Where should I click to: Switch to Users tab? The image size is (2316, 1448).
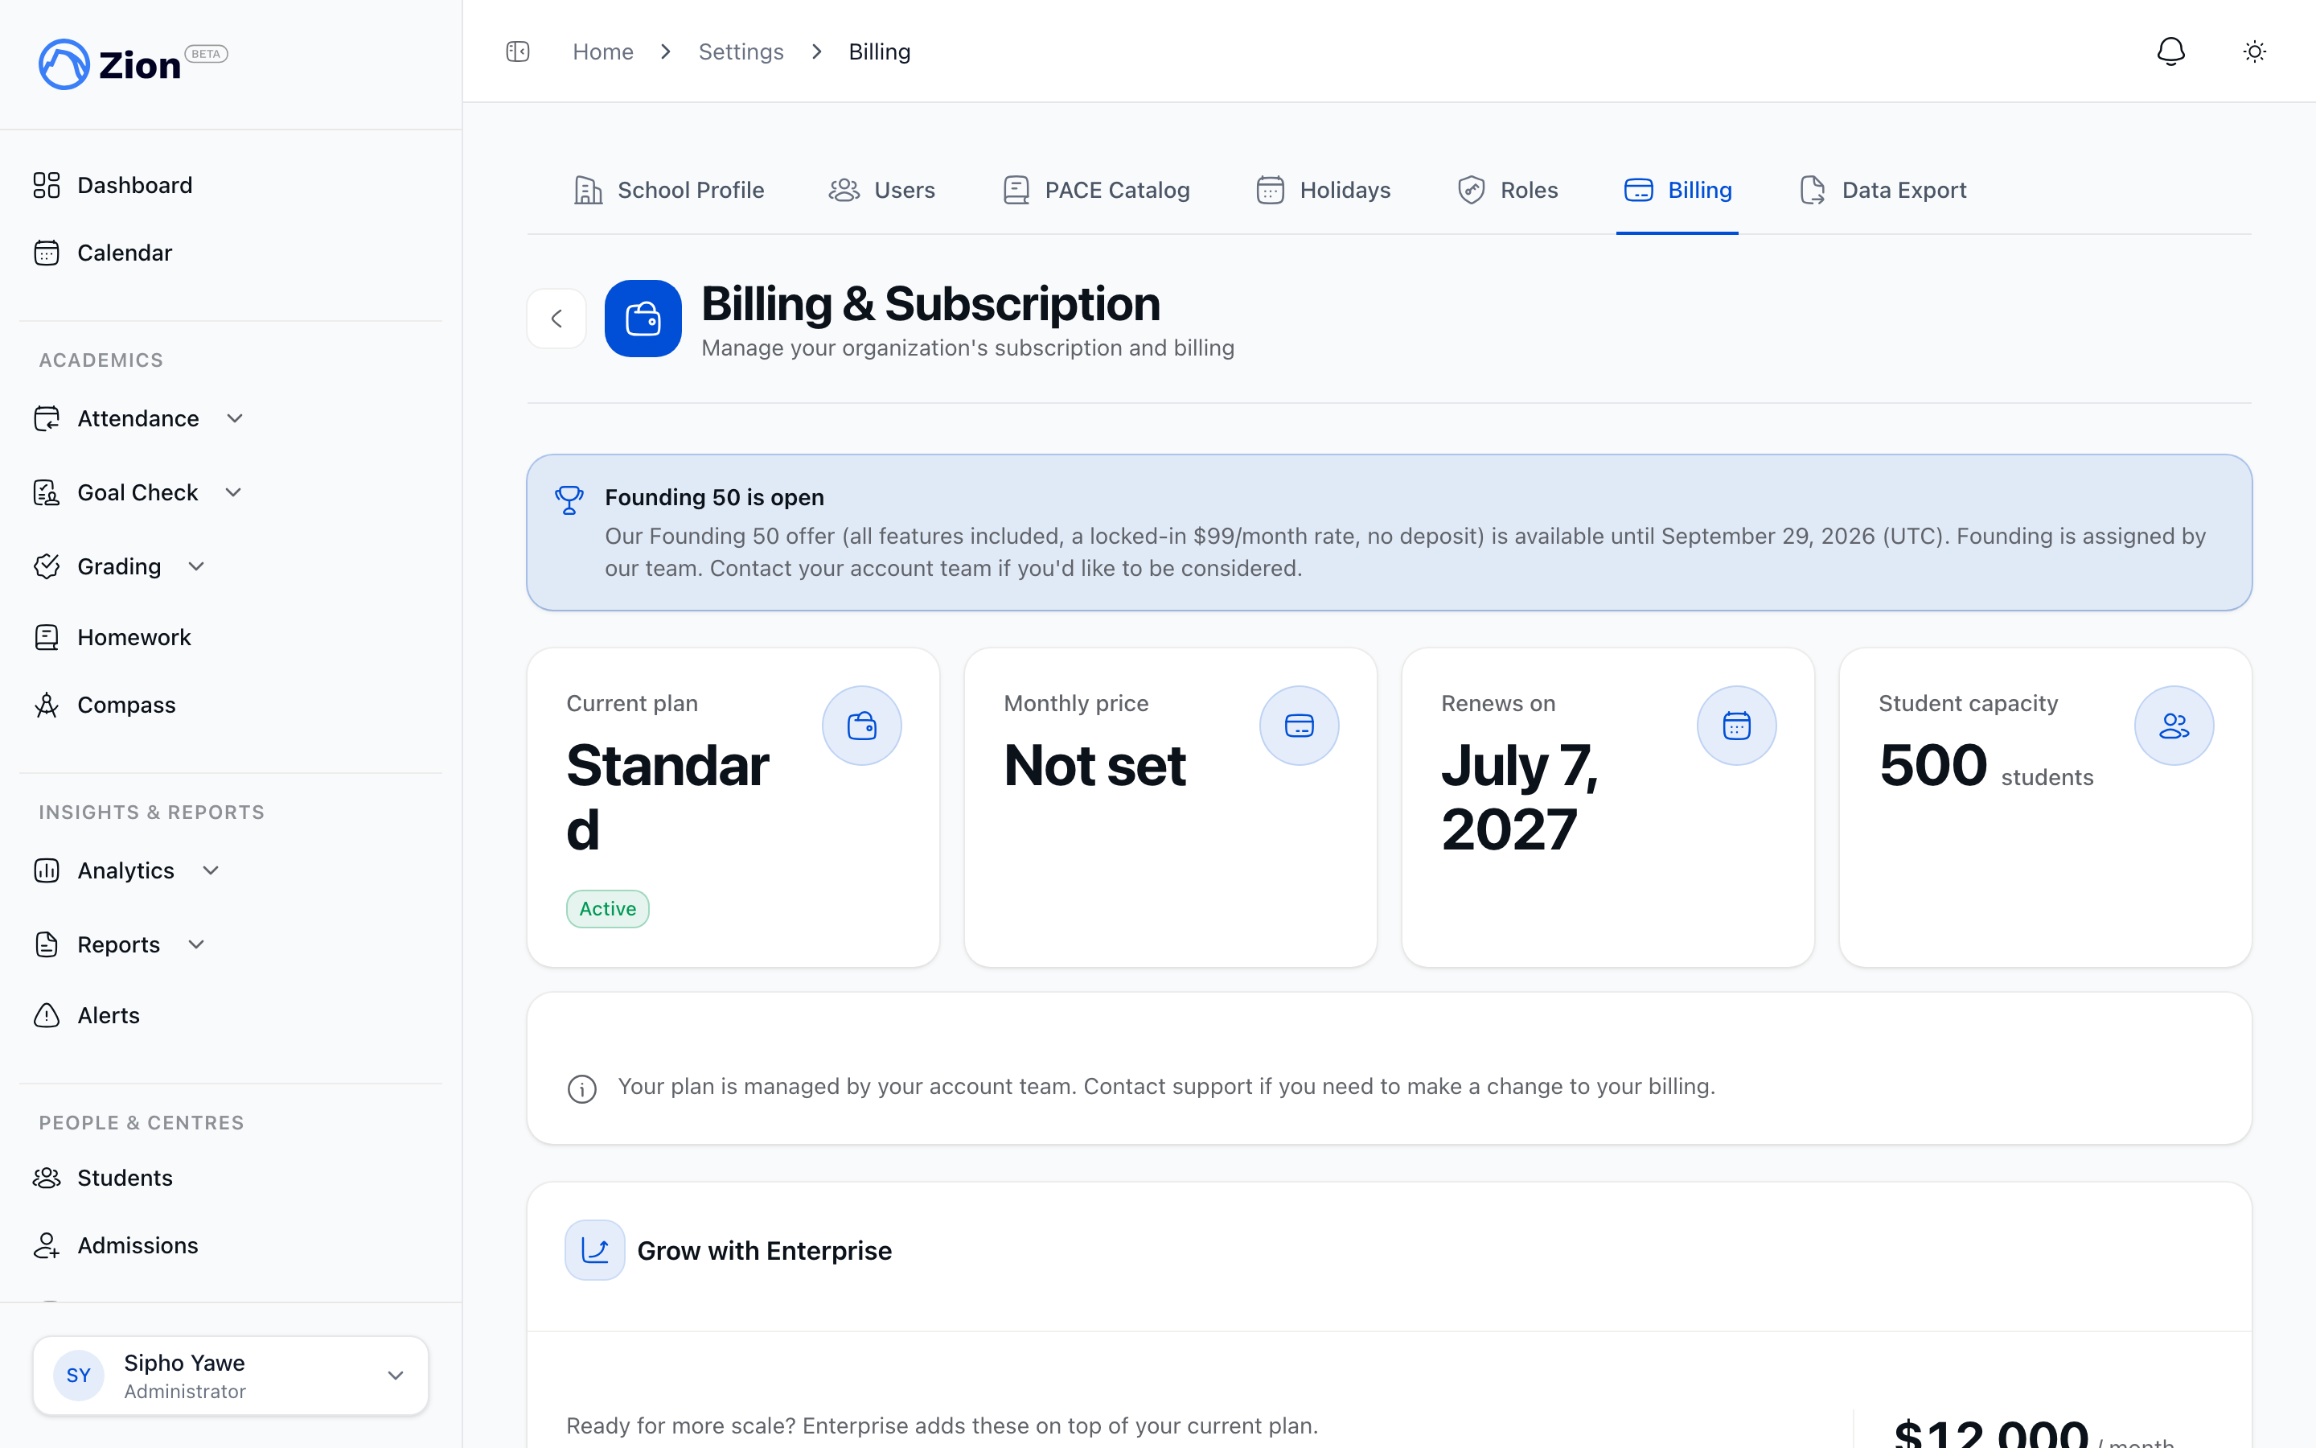coord(881,190)
